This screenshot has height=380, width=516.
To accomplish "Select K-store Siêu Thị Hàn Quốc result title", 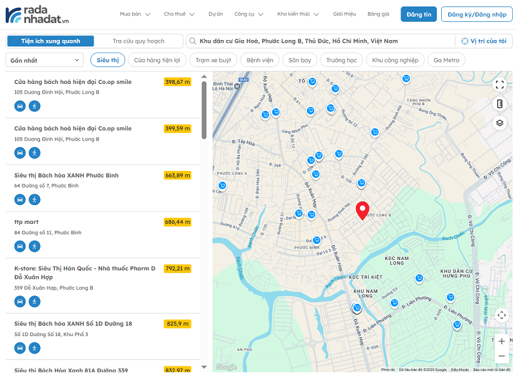I will point(84,273).
